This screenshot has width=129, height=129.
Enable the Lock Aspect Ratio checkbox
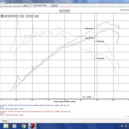pyautogui.click(x=32, y=5)
